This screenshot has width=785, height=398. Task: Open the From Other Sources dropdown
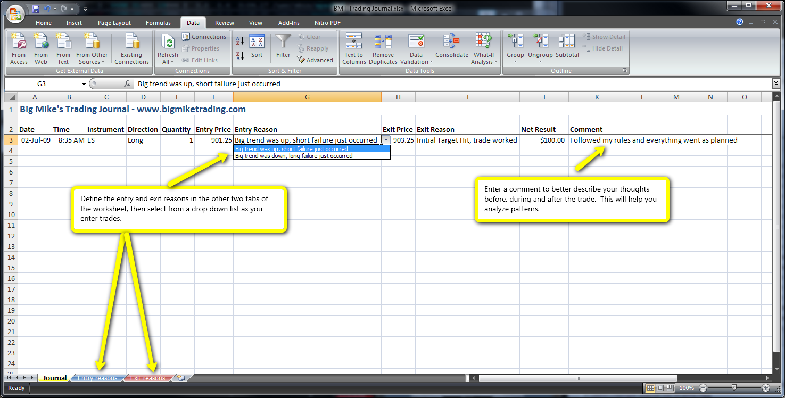(92, 49)
